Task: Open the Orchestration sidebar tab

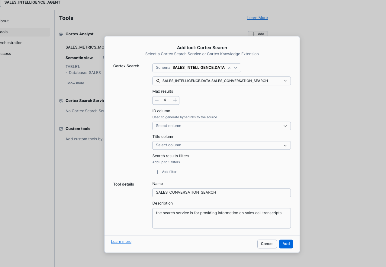Action: [11, 43]
